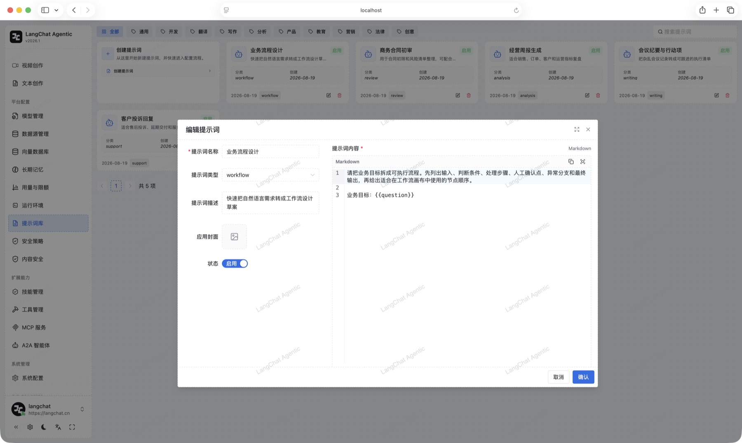Viewport: 742px width, 443px height.
Task: Upload an image for 应用封面
Action: pyautogui.click(x=234, y=237)
